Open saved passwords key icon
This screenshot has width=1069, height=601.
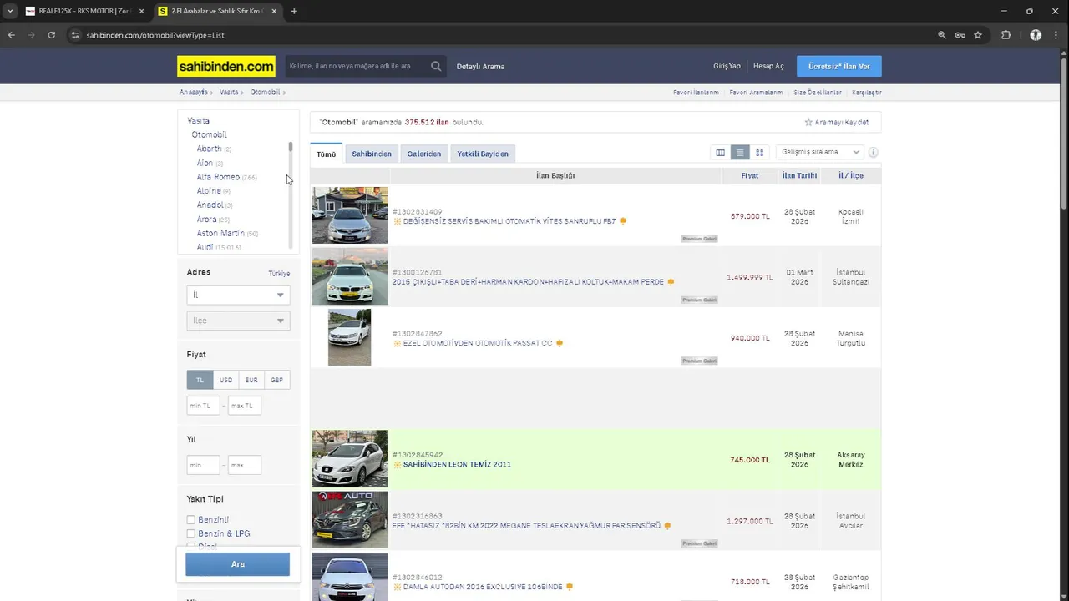tap(960, 35)
